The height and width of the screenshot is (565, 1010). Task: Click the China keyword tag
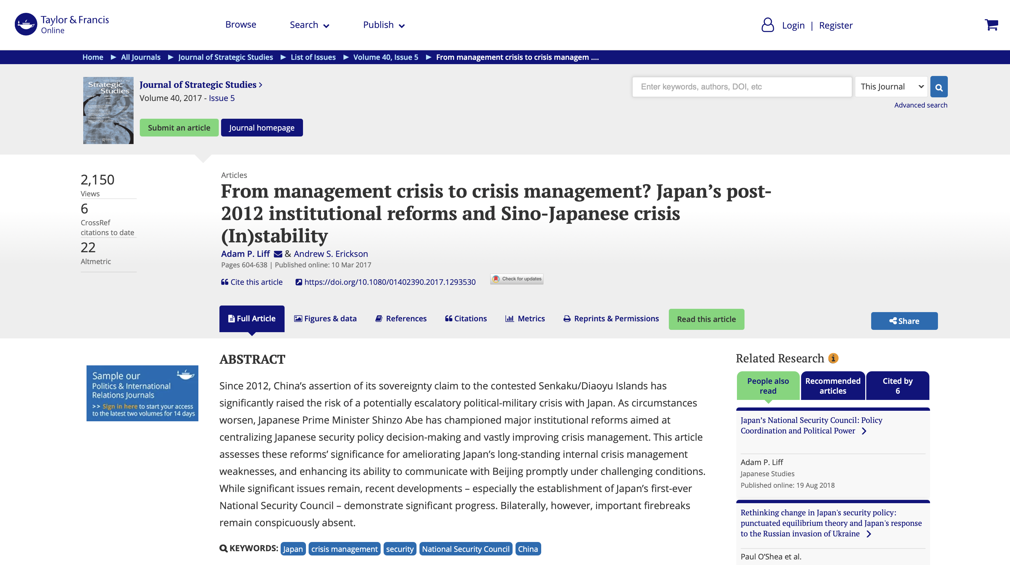(528, 549)
